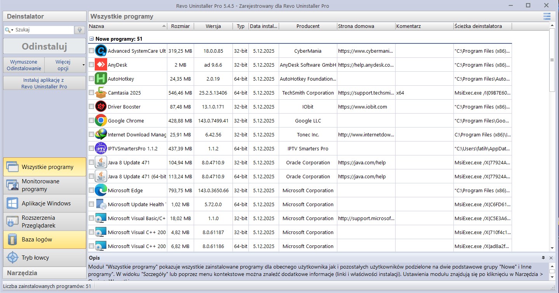This screenshot has width=559, height=293.
Task: Sort by Ścieżka deinstalatora column header
Action: 483,26
